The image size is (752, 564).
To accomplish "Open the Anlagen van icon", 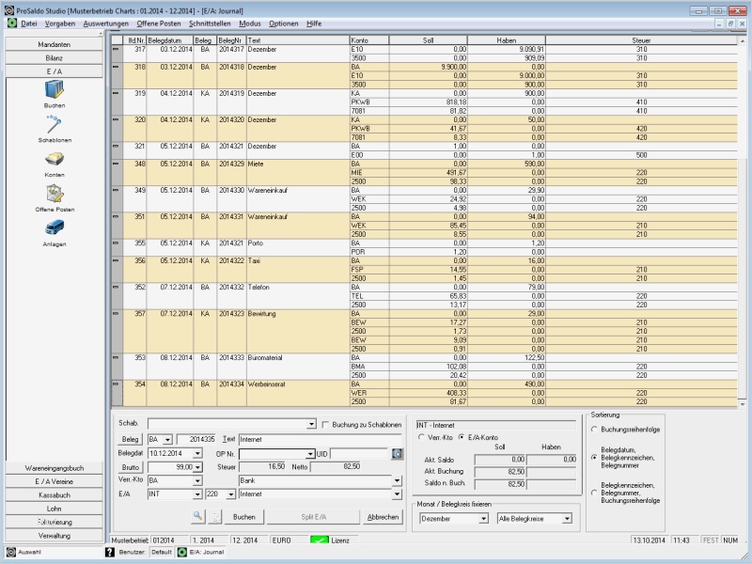I will click(x=55, y=229).
